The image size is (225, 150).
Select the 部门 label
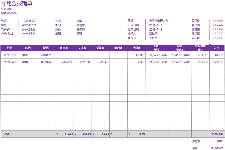58,25
